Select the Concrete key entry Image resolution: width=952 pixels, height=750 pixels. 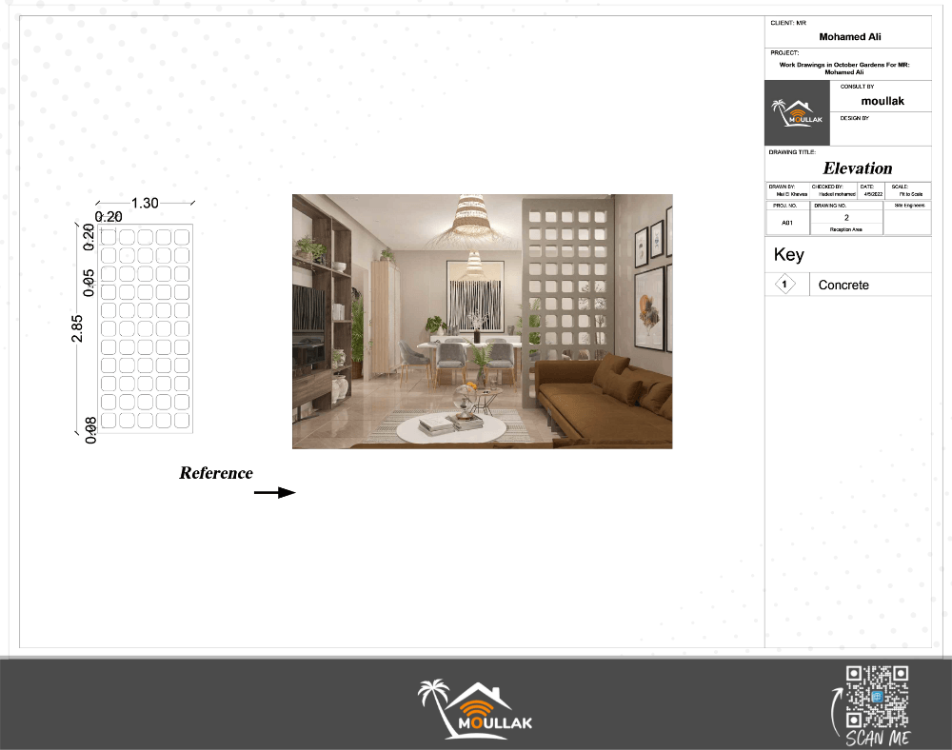point(843,285)
